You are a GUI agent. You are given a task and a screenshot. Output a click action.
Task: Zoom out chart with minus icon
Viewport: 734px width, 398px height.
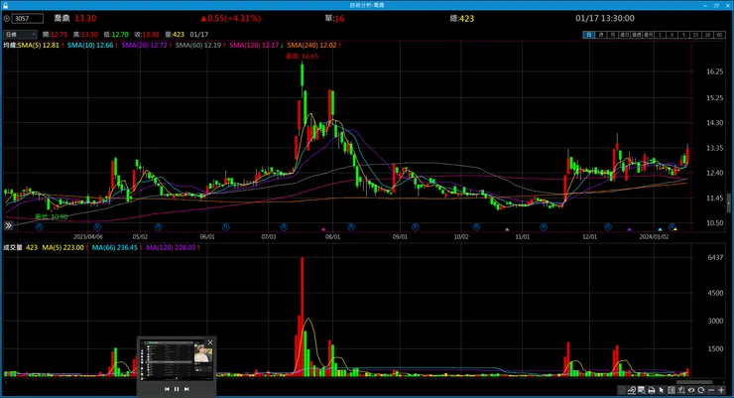pyautogui.click(x=711, y=390)
